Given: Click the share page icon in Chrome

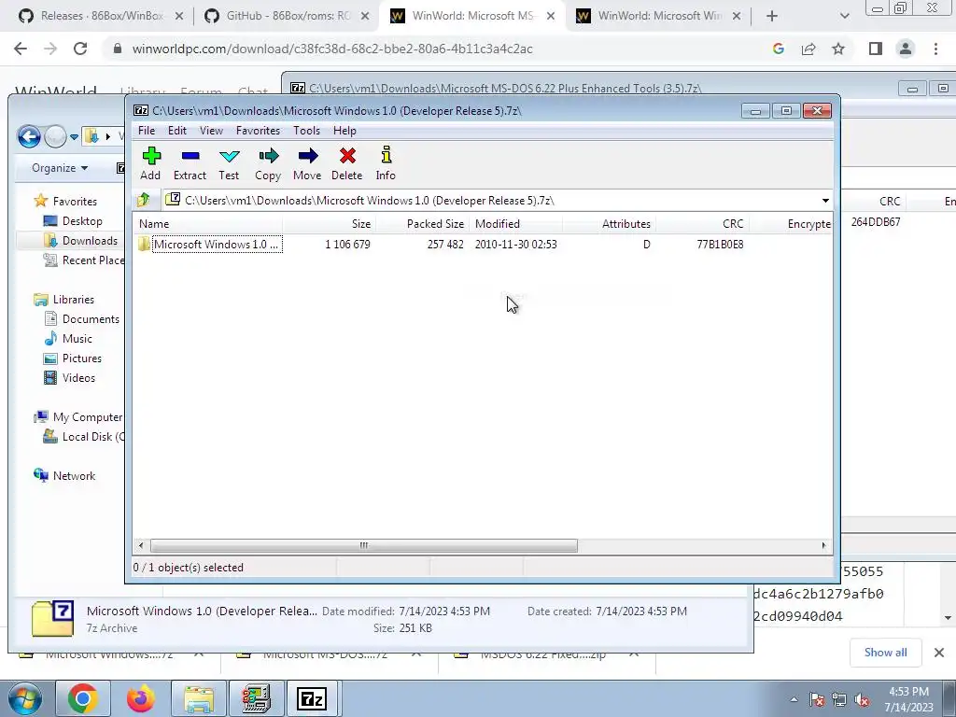Looking at the screenshot, I should pos(808,49).
